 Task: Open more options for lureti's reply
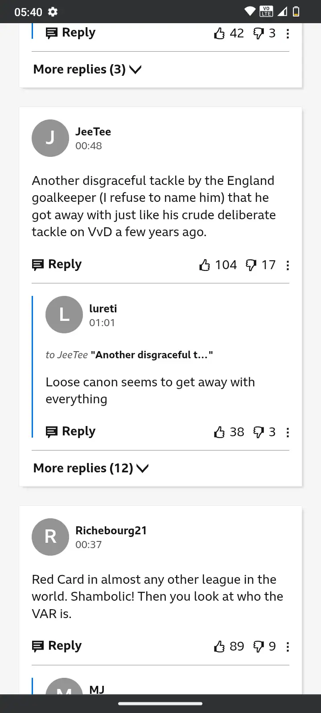pos(288,432)
